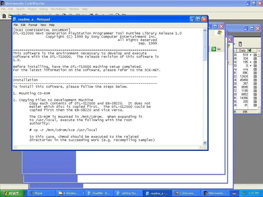The height and width of the screenshot is (197, 263).
Task: Open Notepad Edit menu
Action: coord(23,25)
